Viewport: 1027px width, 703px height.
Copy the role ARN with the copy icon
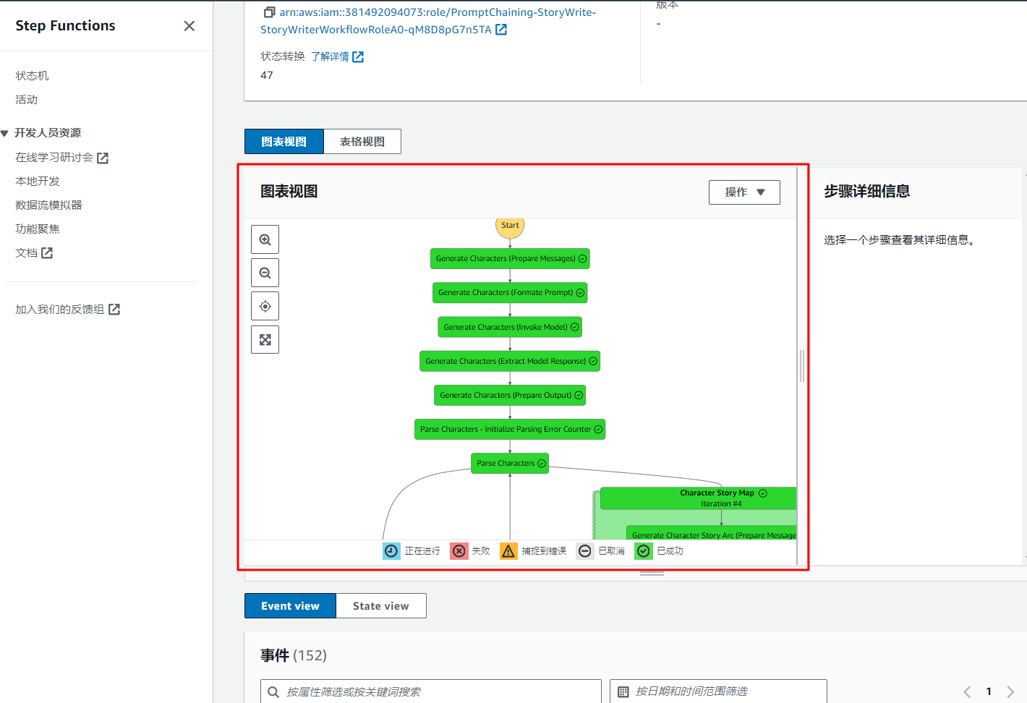(x=269, y=12)
